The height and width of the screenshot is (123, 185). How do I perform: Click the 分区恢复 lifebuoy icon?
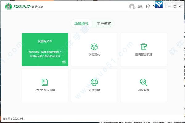coord(94,82)
